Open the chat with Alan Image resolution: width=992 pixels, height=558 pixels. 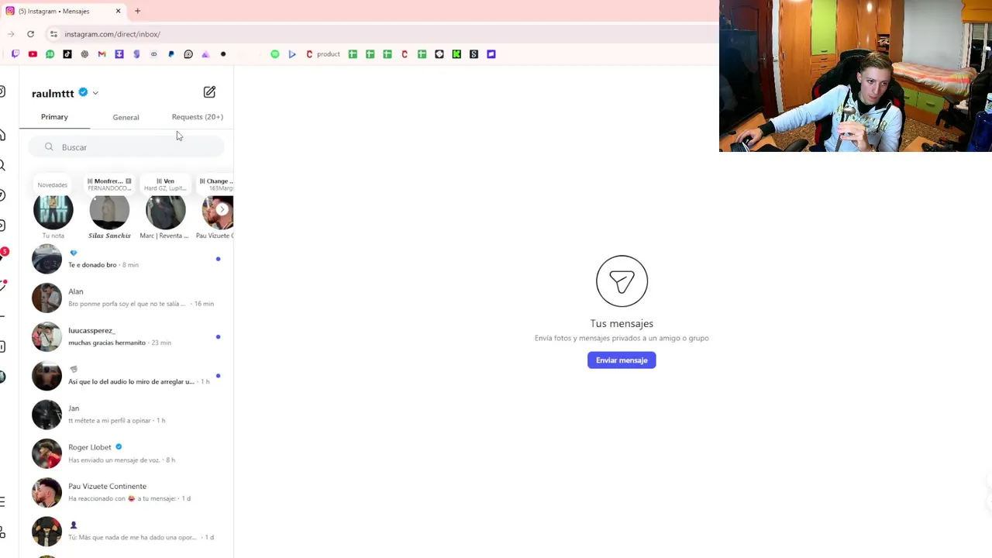(126, 298)
